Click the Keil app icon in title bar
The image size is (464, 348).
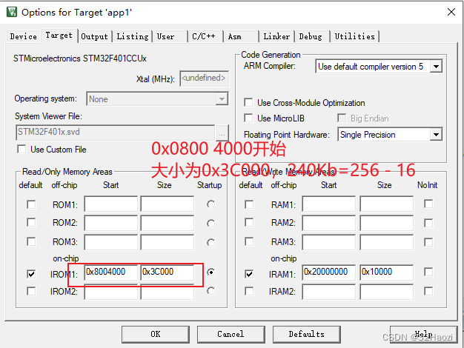tap(10, 13)
